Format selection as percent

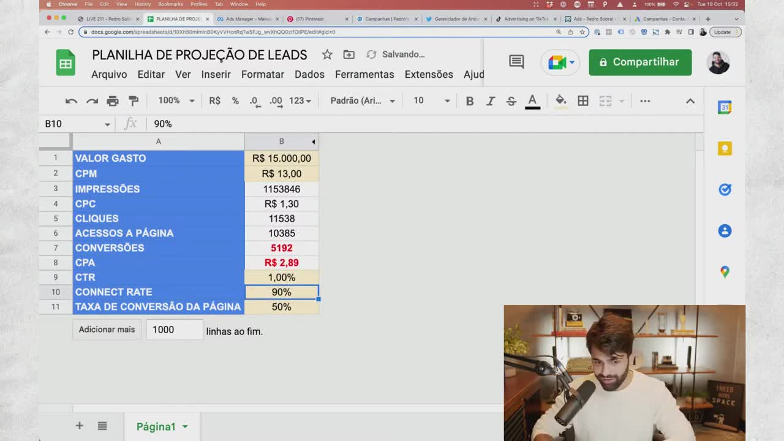tap(235, 101)
